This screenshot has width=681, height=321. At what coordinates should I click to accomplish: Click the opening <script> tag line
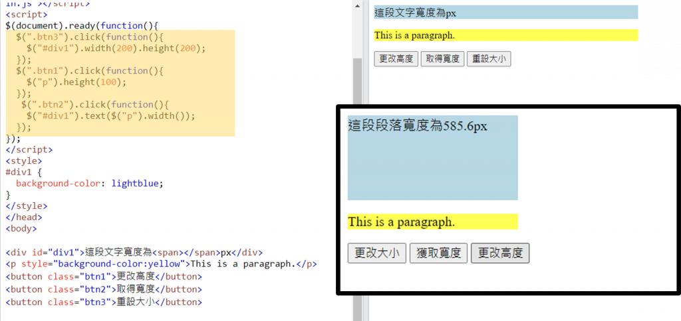tap(27, 15)
